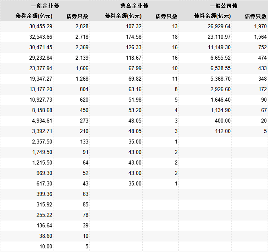Select the value 969.30

44,173
